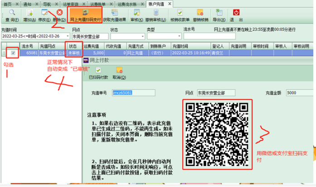
Task: Sort by 运费充值 column header
Action: point(93,46)
